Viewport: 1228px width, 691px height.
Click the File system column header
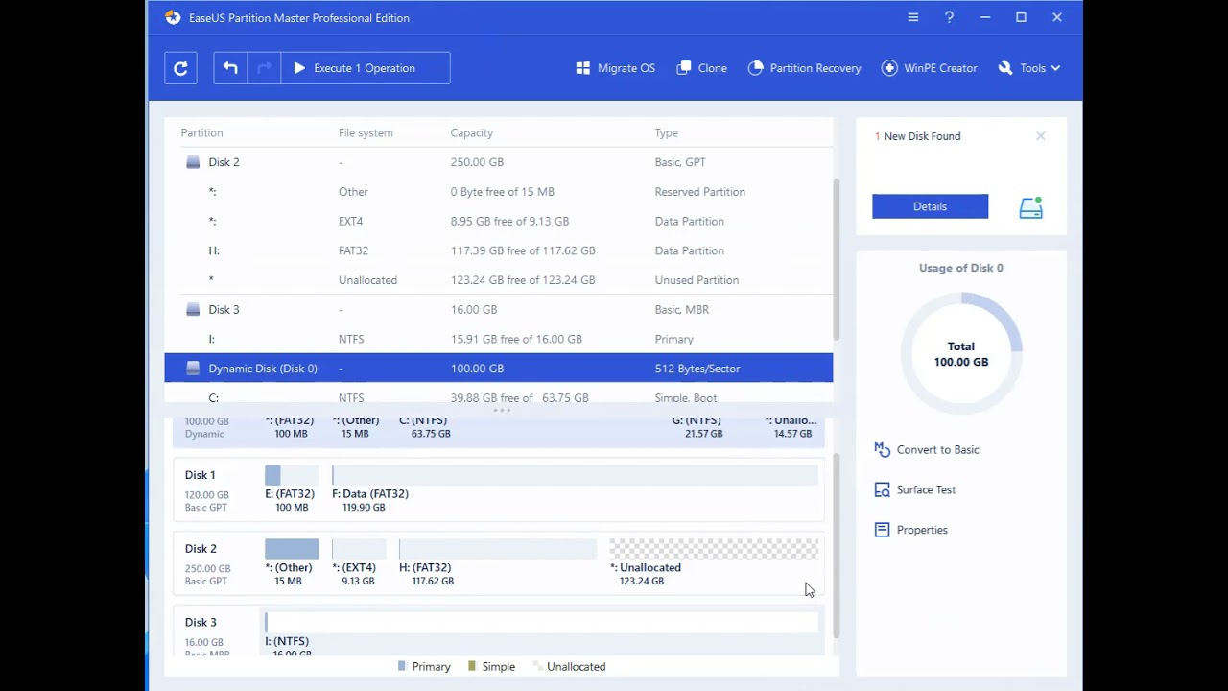point(366,132)
